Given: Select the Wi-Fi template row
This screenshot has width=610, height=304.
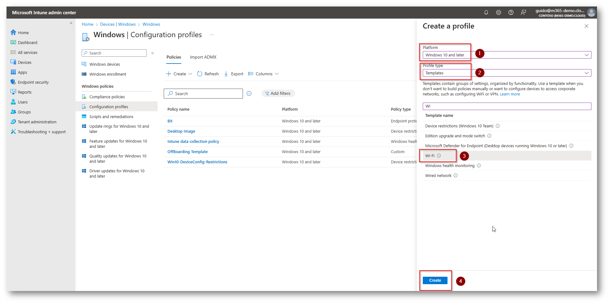Looking at the screenshot, I should tap(507, 156).
